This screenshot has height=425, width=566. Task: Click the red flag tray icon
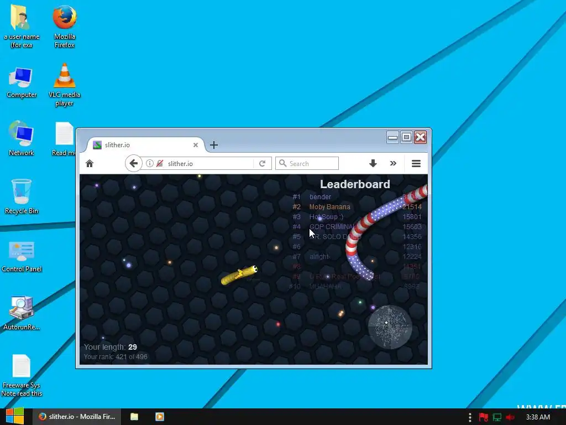click(483, 417)
